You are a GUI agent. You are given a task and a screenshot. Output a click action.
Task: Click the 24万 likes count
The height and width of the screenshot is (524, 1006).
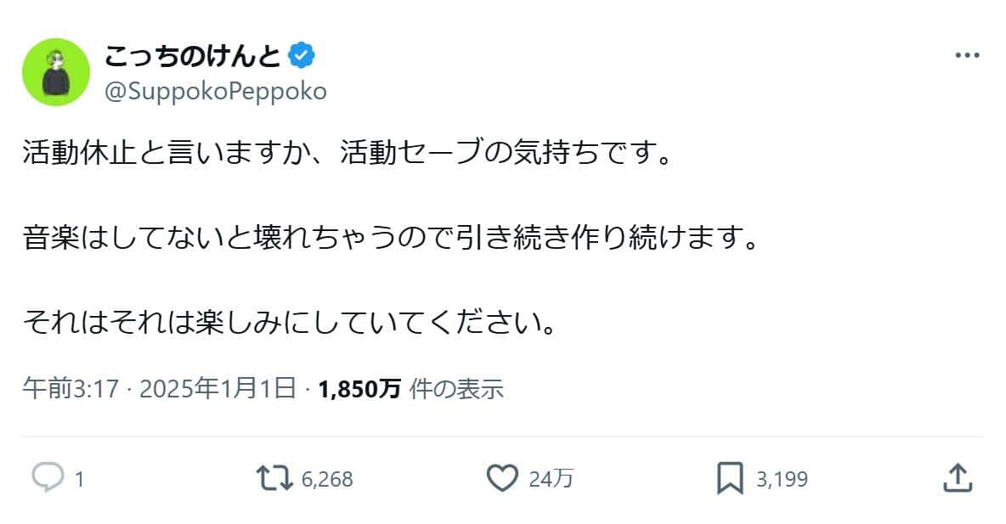[x=551, y=480]
